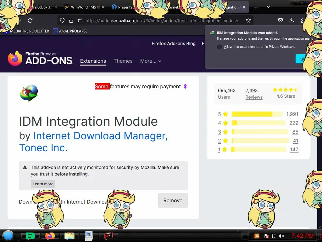The image size is (322, 242).
Task: Click the 4.6 Stars rating summary
Action: [286, 93]
